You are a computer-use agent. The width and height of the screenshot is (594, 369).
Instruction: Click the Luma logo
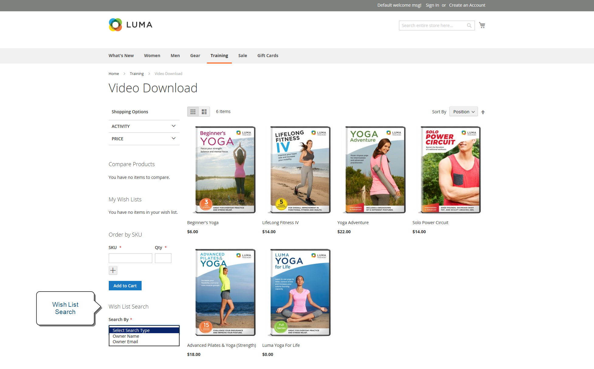tap(130, 25)
